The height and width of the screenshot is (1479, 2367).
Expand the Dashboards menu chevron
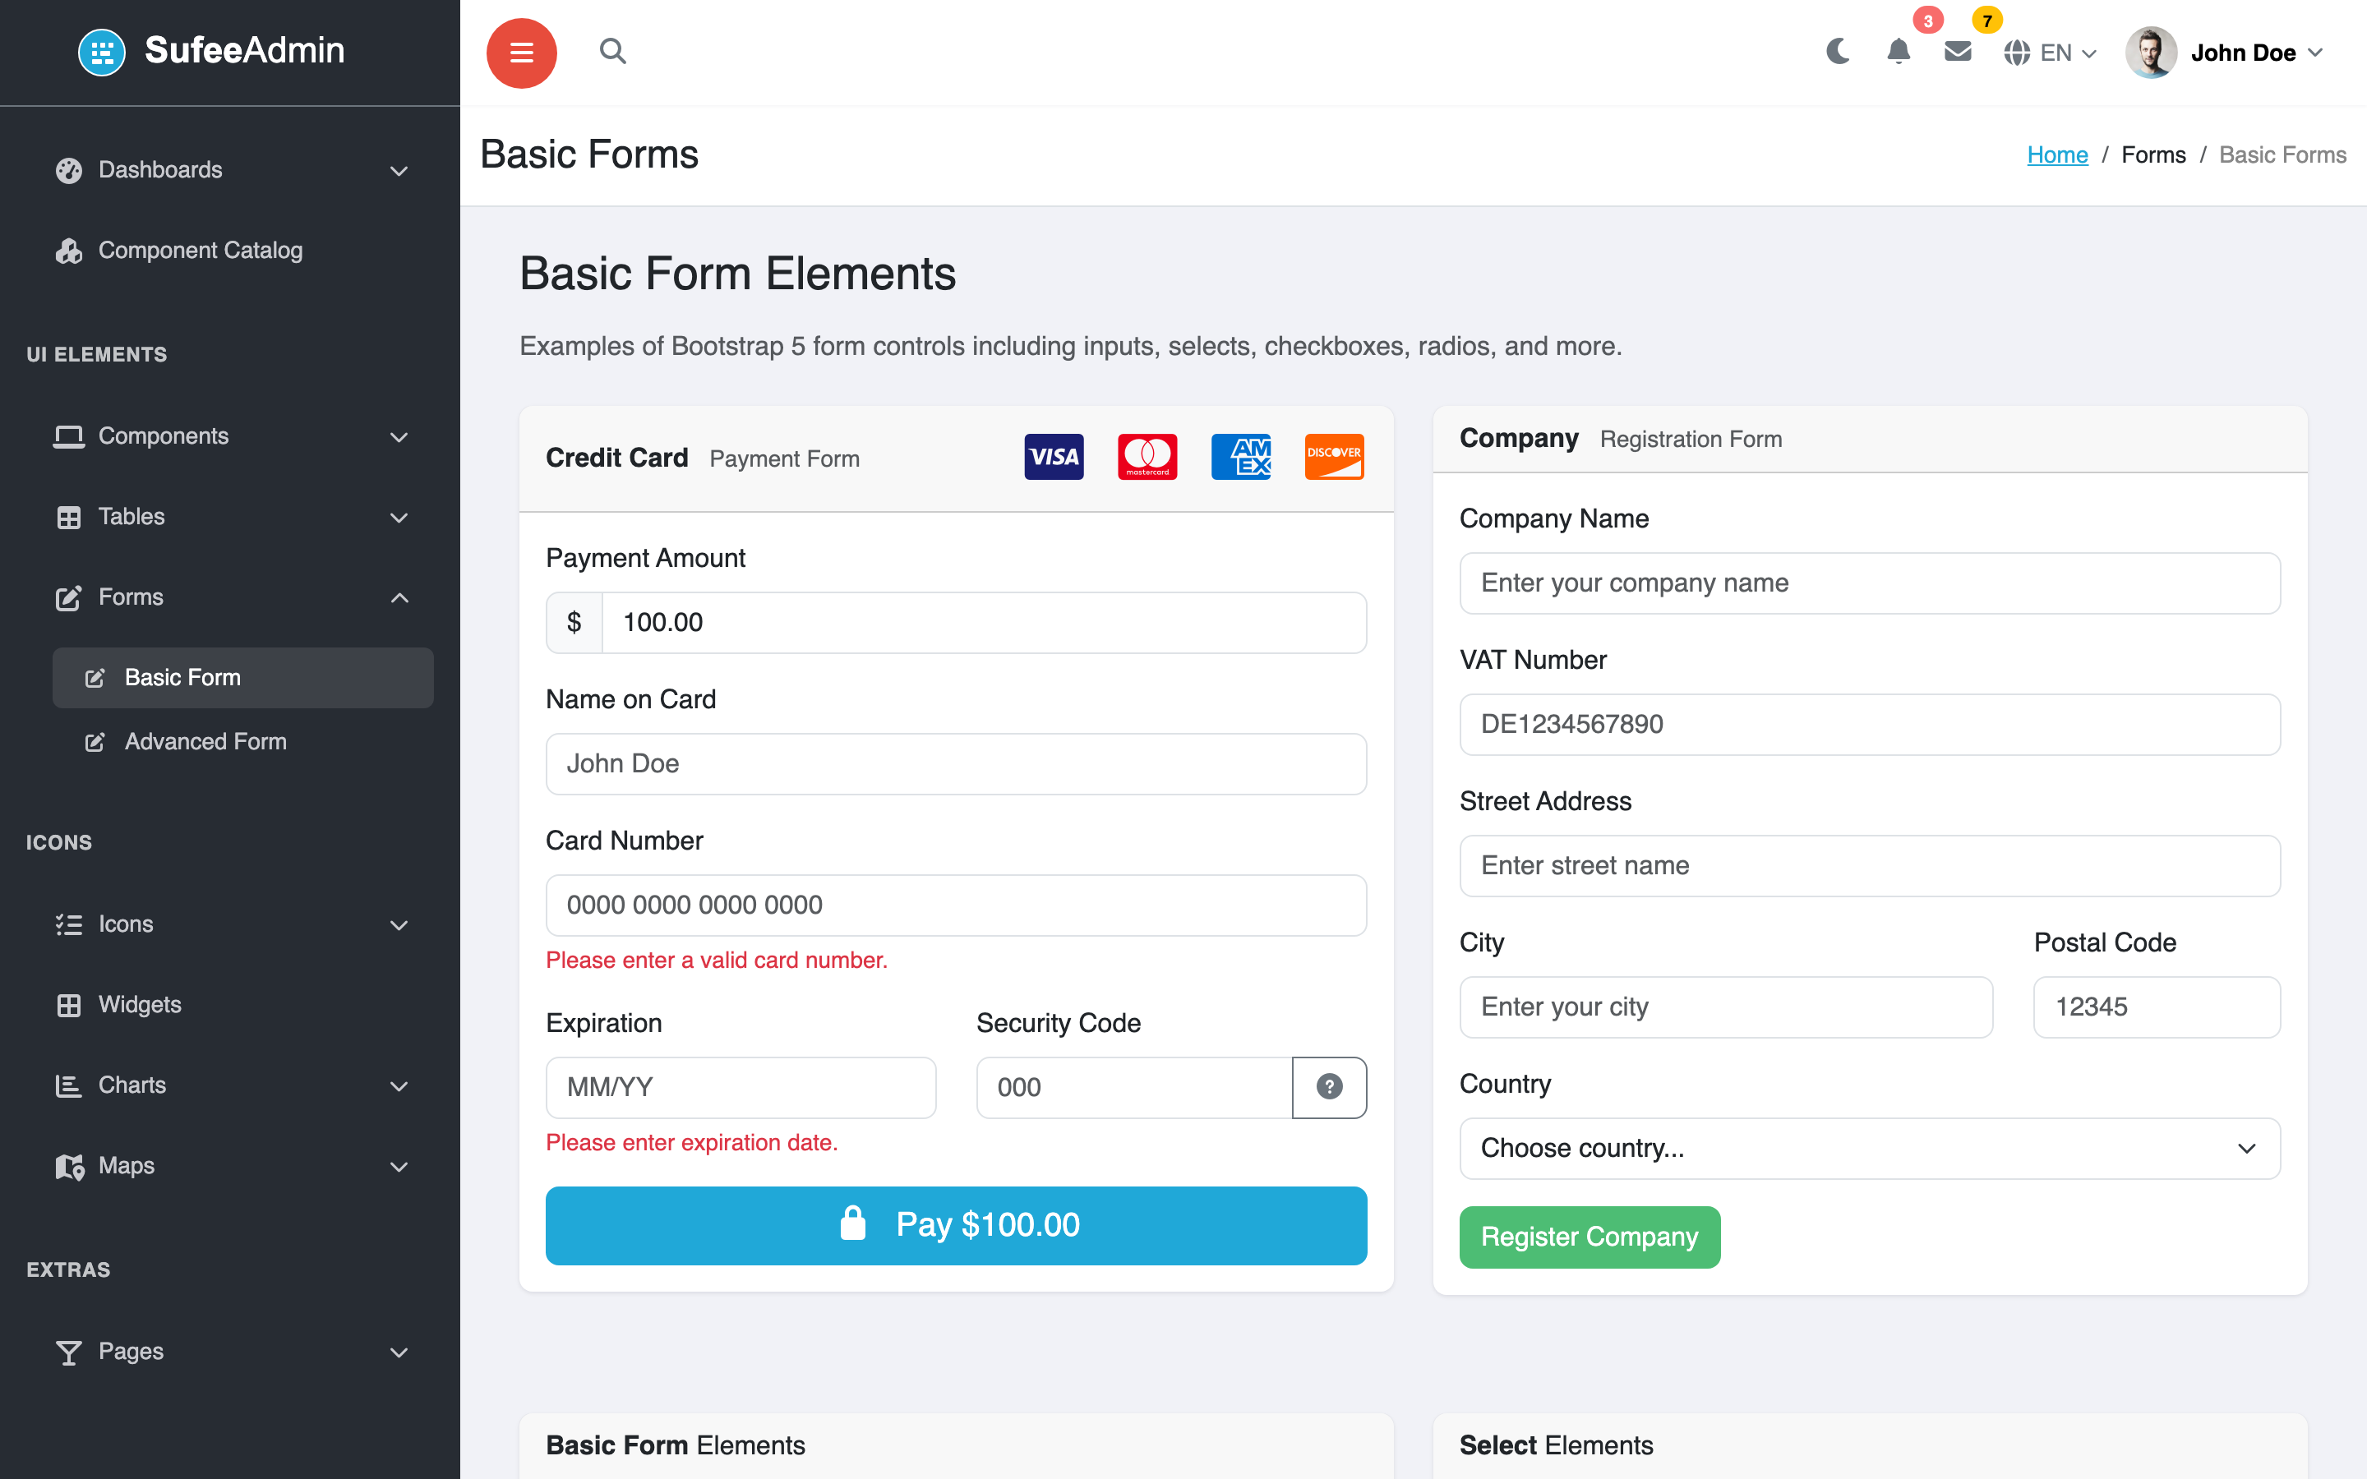point(399,171)
